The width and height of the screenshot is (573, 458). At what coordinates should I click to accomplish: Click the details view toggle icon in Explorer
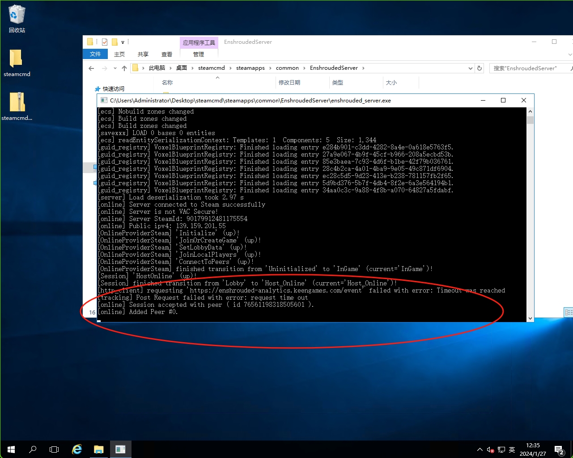(569, 312)
